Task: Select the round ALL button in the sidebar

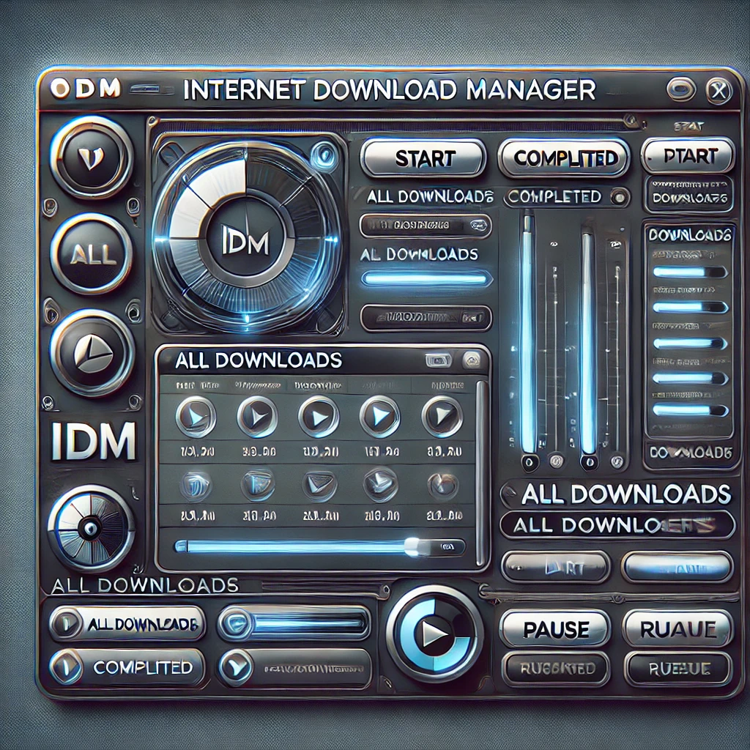Action: (92, 254)
